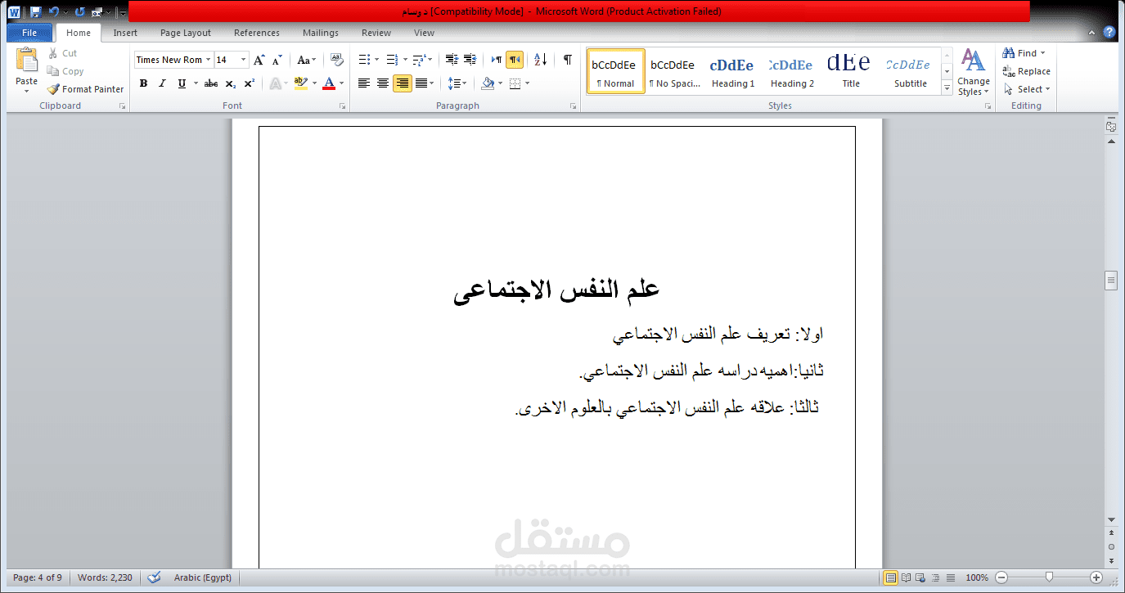The width and height of the screenshot is (1125, 593).
Task: Click the Paste icon in Clipboard group
Action: coord(26,61)
